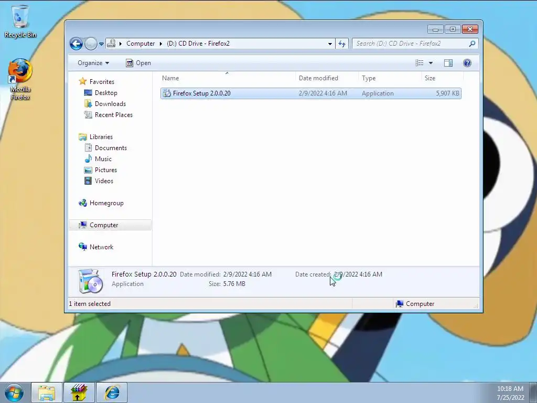Refresh the folder with the refresh button
This screenshot has height=403, width=537.
pos(342,44)
